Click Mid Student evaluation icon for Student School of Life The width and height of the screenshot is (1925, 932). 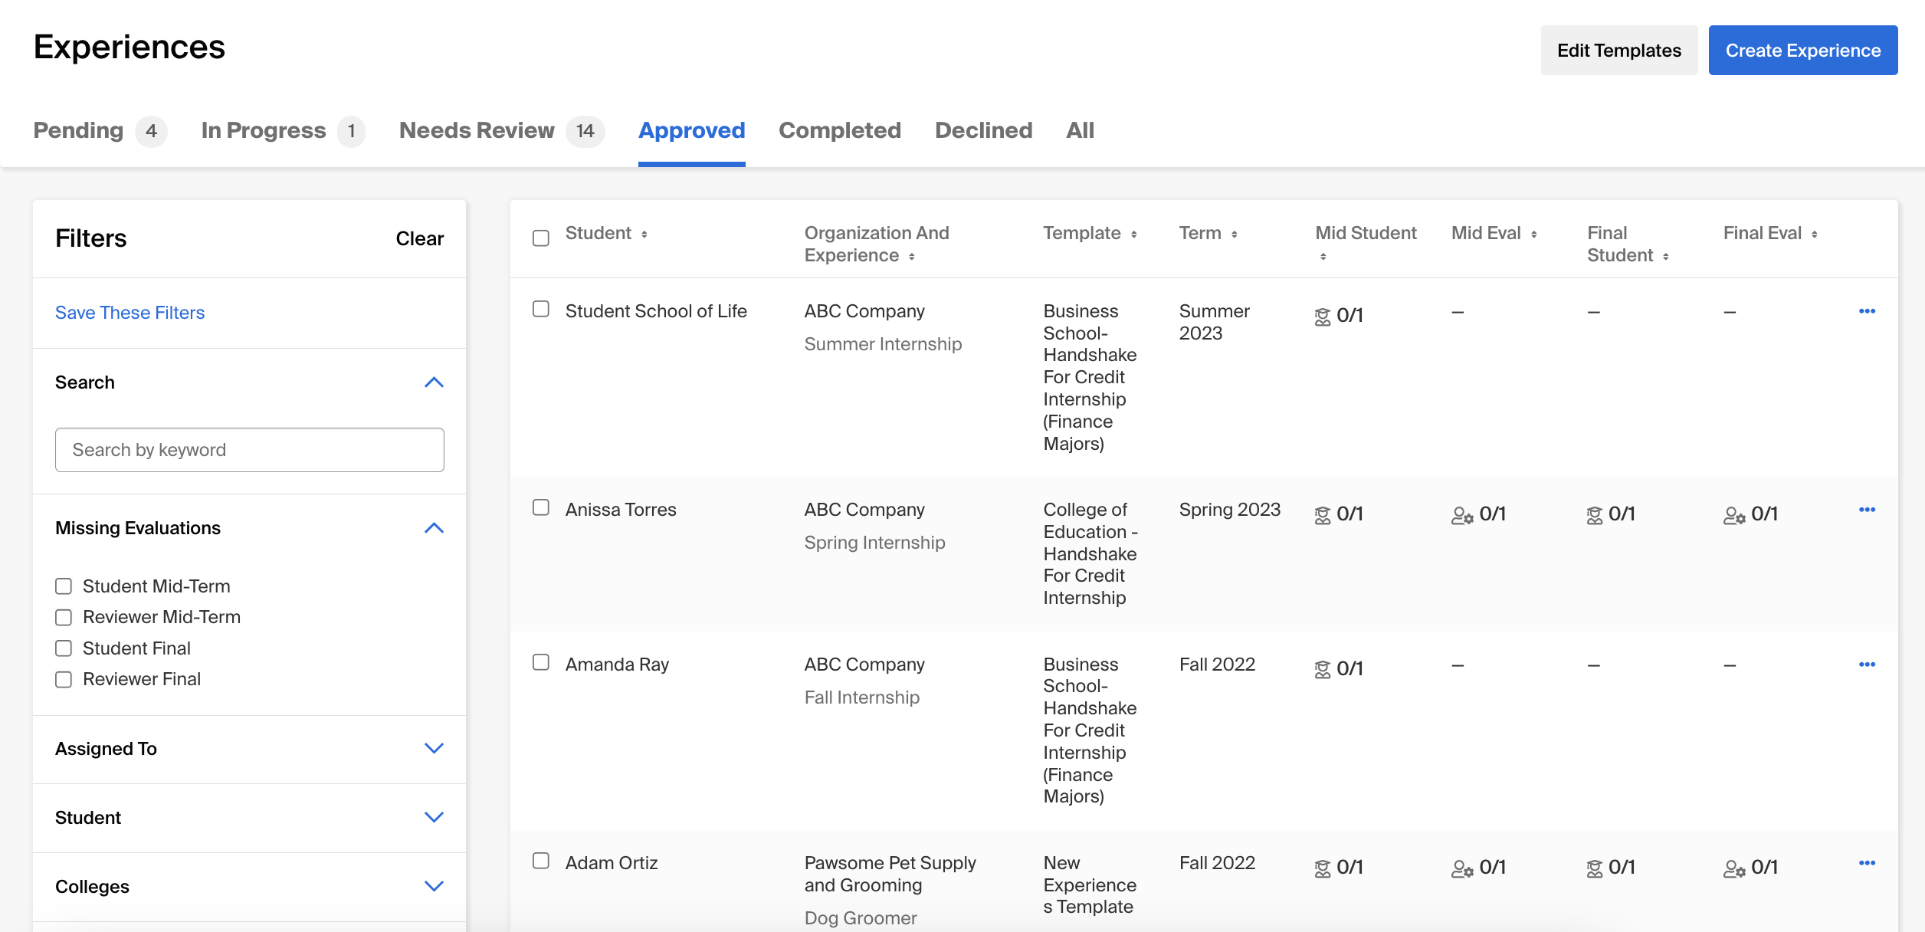click(x=1323, y=317)
